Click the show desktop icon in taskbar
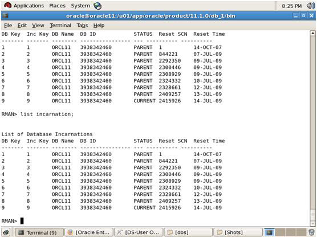Image resolution: width=317 pixels, height=238 pixels. [6, 232]
